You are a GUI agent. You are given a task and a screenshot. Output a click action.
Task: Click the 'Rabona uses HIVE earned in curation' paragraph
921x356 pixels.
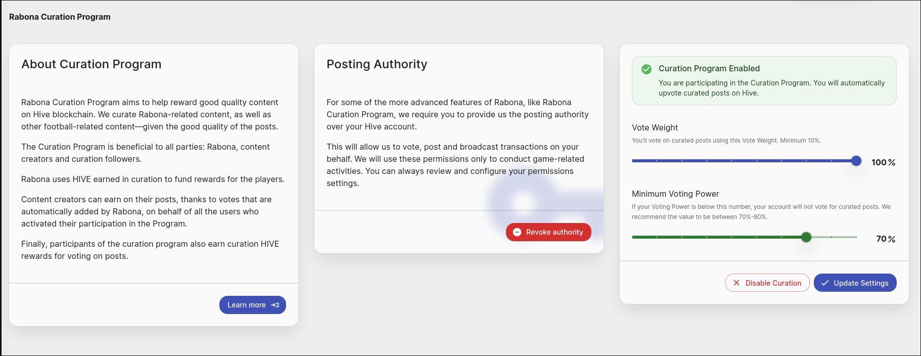pyautogui.click(x=153, y=179)
